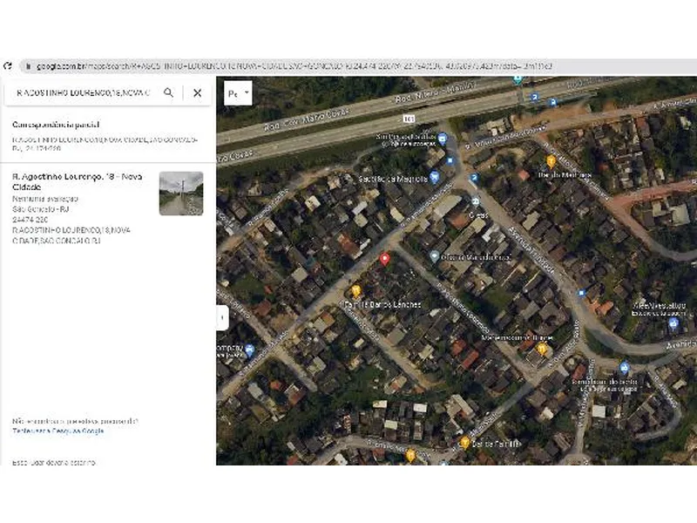Viewport: 697px width, 523px height.
Task: Select the Bar da Família marker
Action: pos(465,442)
